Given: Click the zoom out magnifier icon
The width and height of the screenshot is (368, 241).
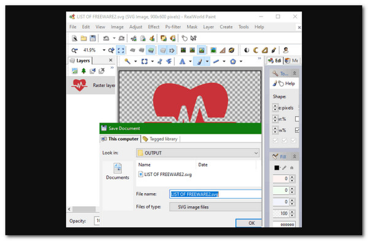Looking at the screenshot, I should click(x=74, y=50).
